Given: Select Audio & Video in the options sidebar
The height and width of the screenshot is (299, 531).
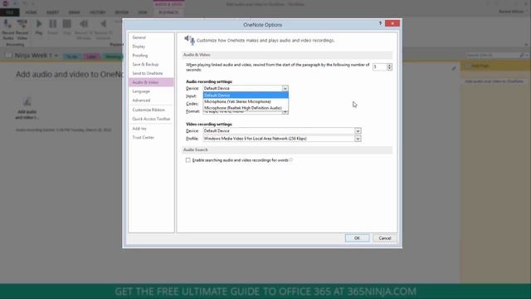Looking at the screenshot, I should 151,82.
